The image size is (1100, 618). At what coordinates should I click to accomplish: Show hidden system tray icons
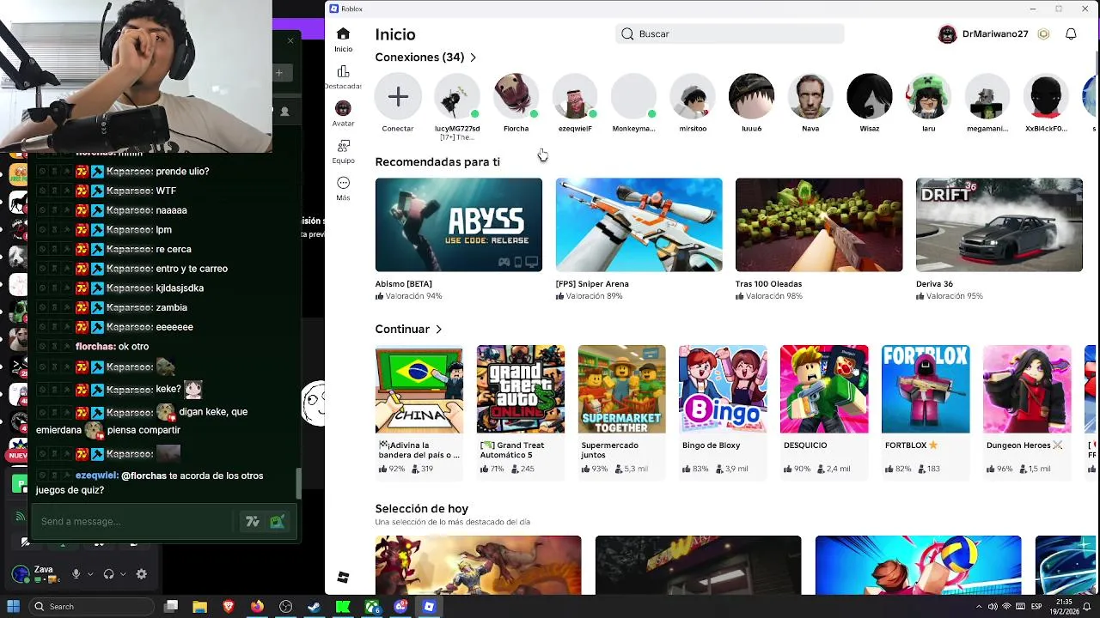(979, 607)
